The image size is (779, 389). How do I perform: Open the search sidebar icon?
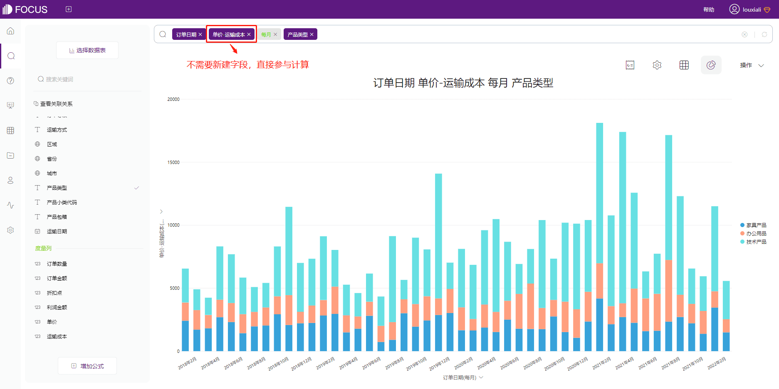click(x=11, y=56)
